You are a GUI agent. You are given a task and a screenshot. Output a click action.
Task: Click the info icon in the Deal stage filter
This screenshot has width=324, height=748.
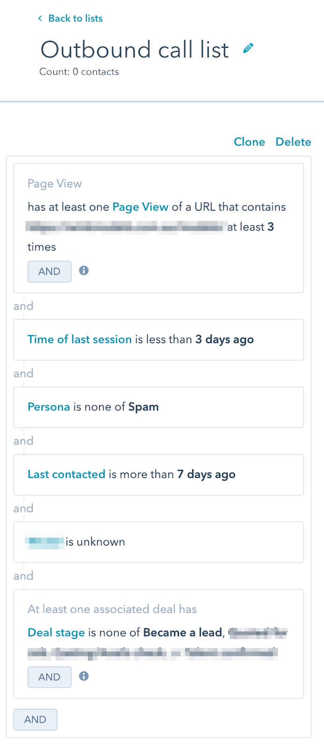pos(84,676)
